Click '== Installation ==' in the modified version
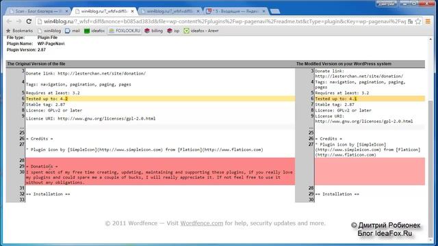The image size is (438, 246). pyautogui.click(x=337, y=194)
